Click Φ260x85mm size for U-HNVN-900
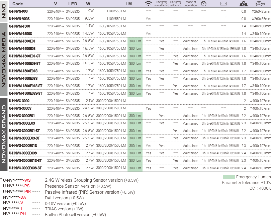 (x=261, y=11)
